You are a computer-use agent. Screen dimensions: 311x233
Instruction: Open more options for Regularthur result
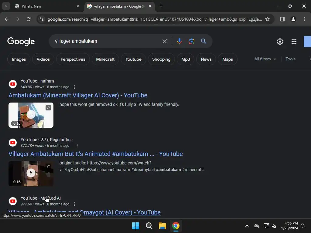point(77,146)
